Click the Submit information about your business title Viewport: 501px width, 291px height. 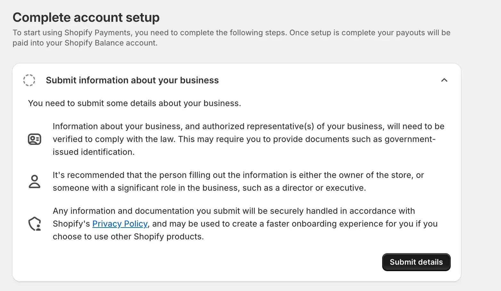click(x=132, y=80)
